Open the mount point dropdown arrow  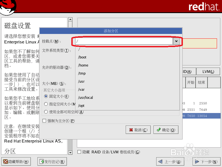[176, 41]
